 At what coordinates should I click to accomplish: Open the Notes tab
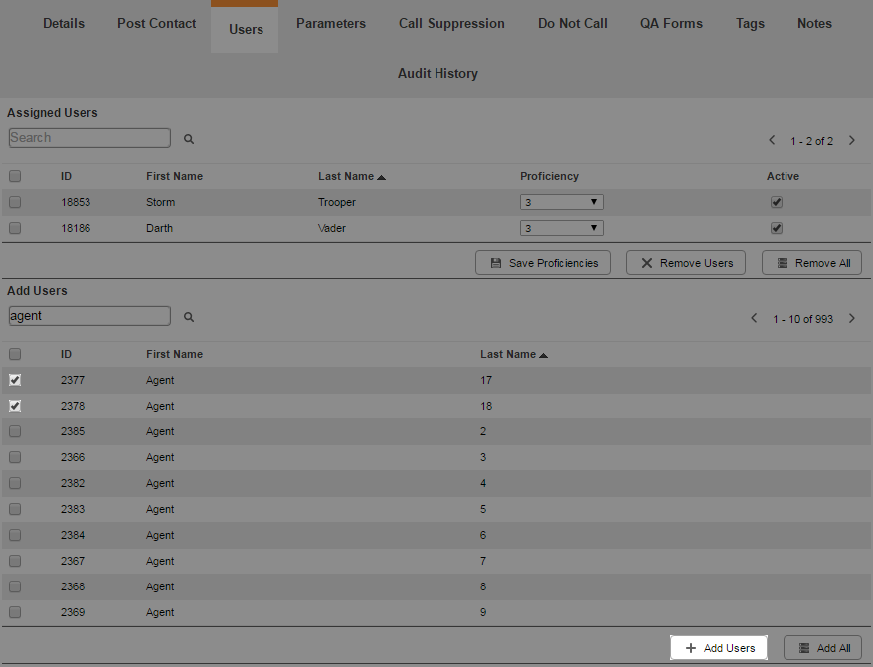(x=814, y=24)
